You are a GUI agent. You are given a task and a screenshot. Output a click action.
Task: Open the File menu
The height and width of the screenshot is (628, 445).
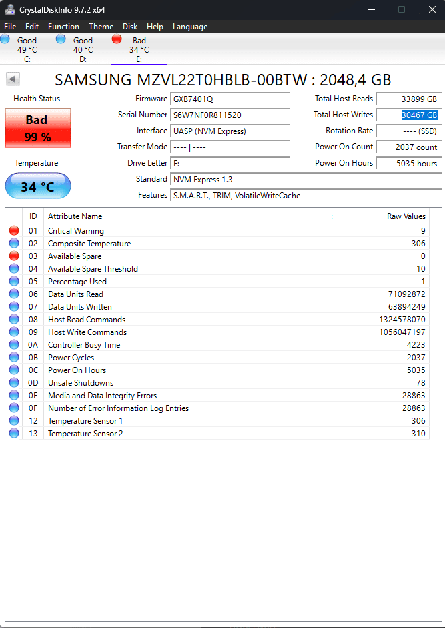[x=10, y=27]
